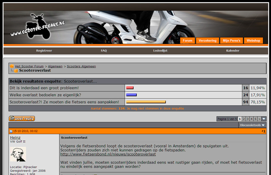Click the percentage 17,91%
The width and height of the screenshot is (271, 175).
258,95
